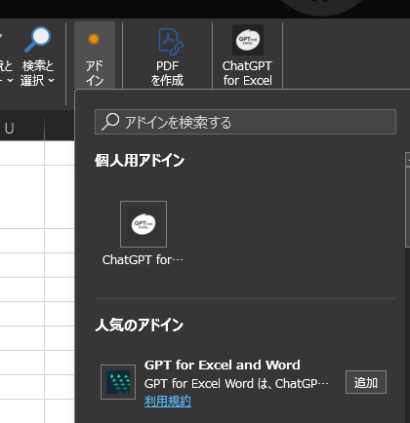Open the Find & Select (検索と選択) menu
The image size is (410, 423).
pyautogui.click(x=37, y=56)
